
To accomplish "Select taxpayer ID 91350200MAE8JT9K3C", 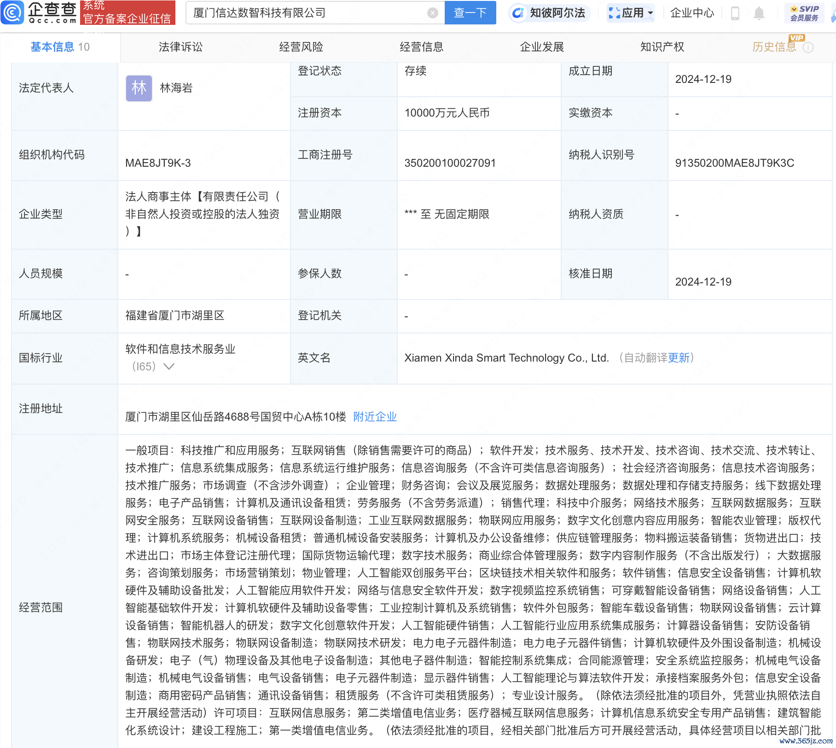I will pyautogui.click(x=734, y=163).
